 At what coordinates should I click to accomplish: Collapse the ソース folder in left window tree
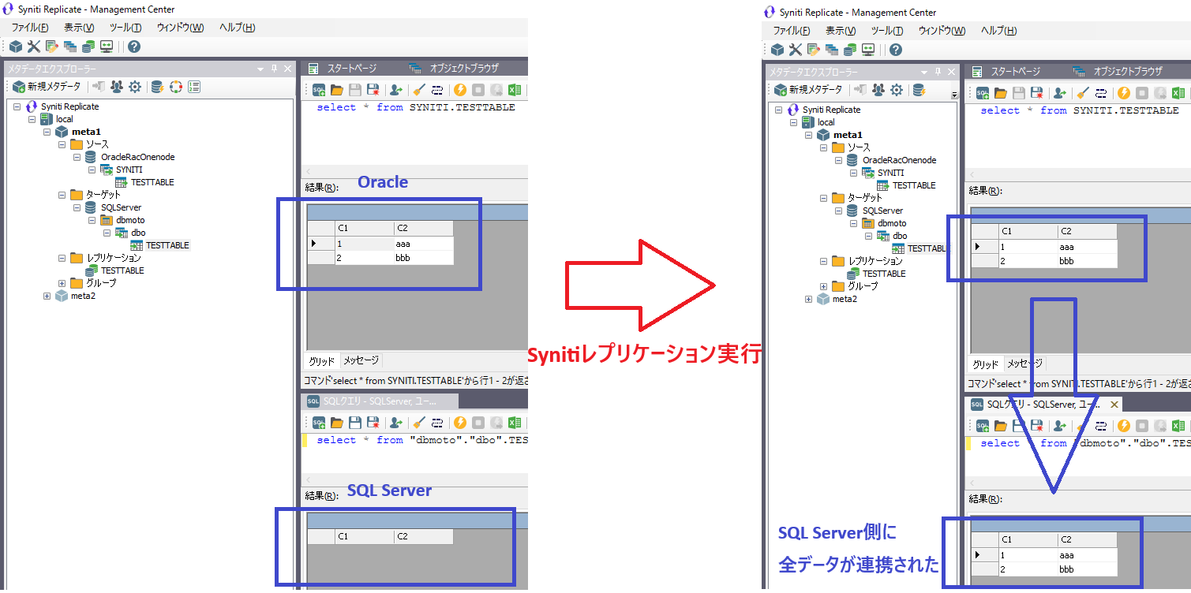point(62,144)
